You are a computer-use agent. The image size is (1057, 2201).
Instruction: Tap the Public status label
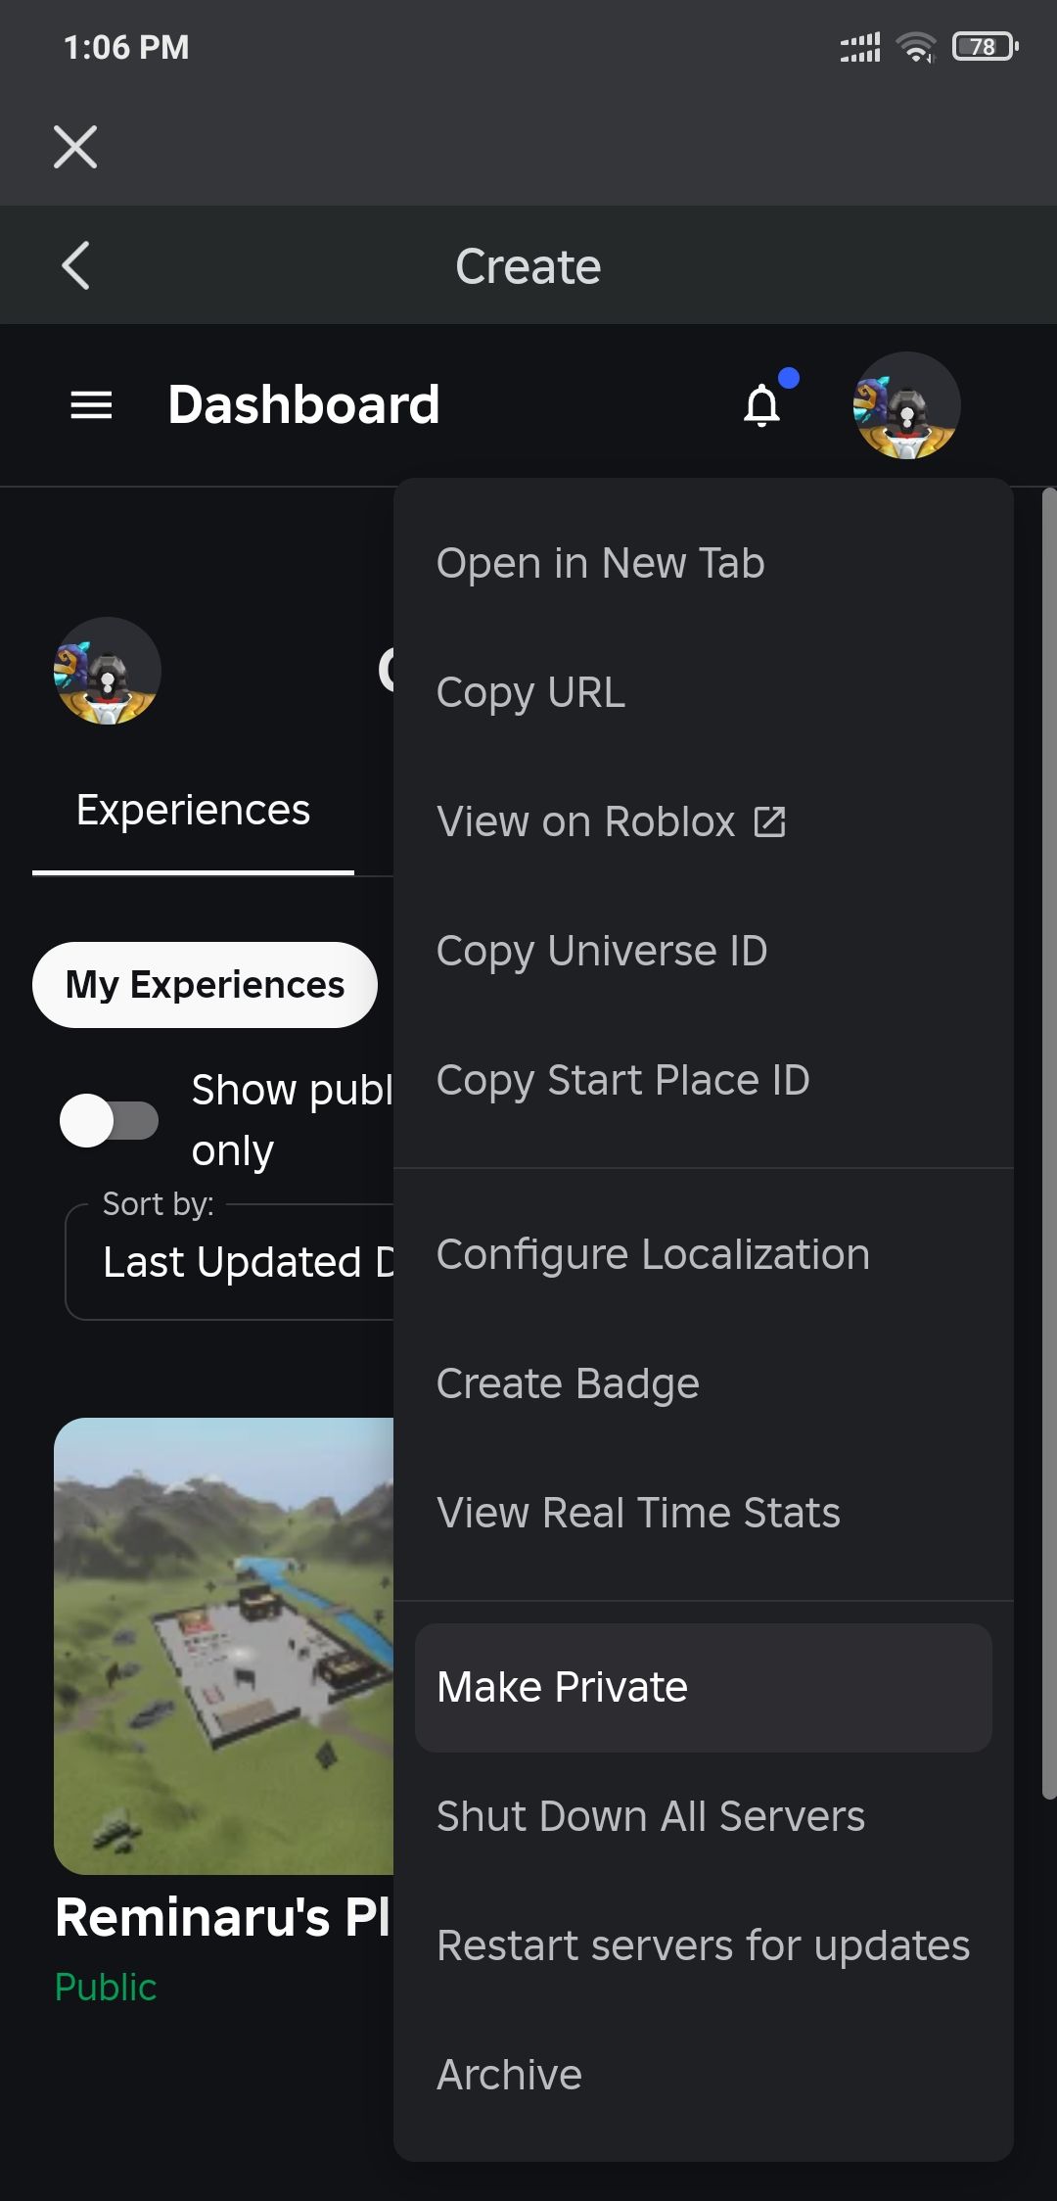[x=106, y=1988]
